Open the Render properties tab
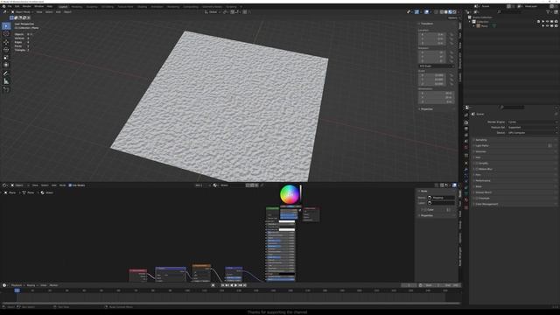Viewport: 560px width, 315px height. pos(466,122)
